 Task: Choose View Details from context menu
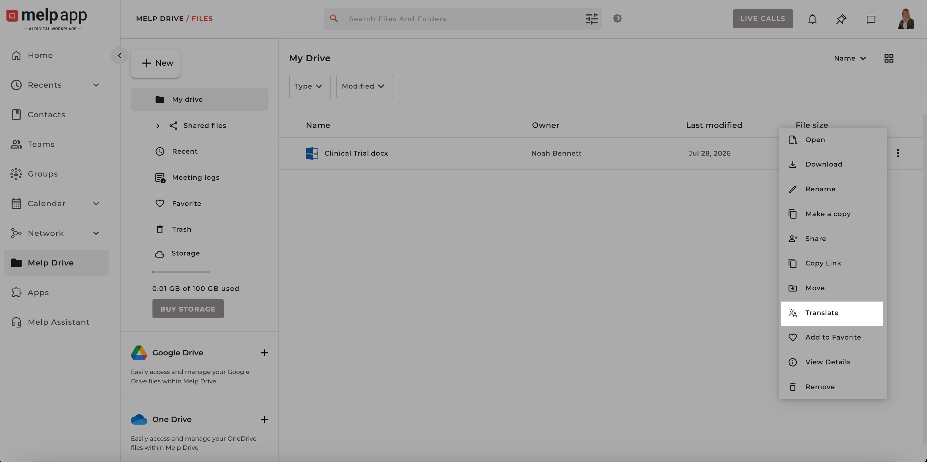[x=832, y=362]
